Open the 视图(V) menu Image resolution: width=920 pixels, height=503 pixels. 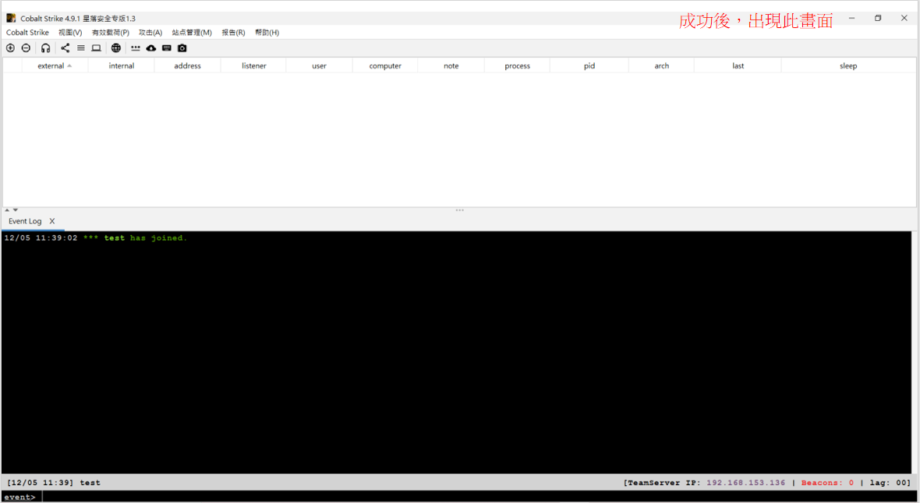pos(70,32)
